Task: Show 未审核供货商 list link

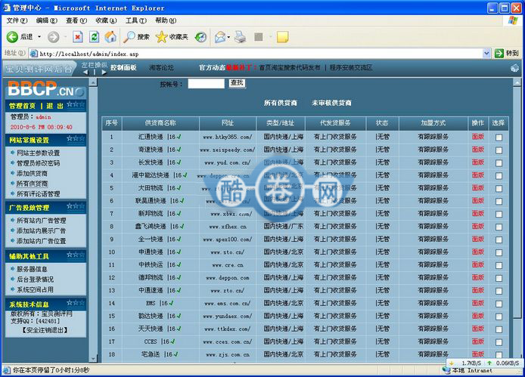Action: click(331, 103)
